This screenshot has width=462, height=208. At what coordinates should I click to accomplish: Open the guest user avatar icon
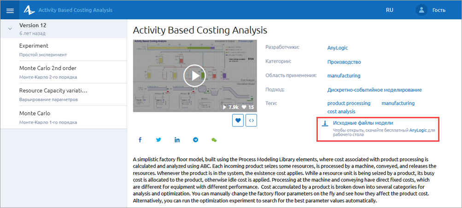(421, 10)
